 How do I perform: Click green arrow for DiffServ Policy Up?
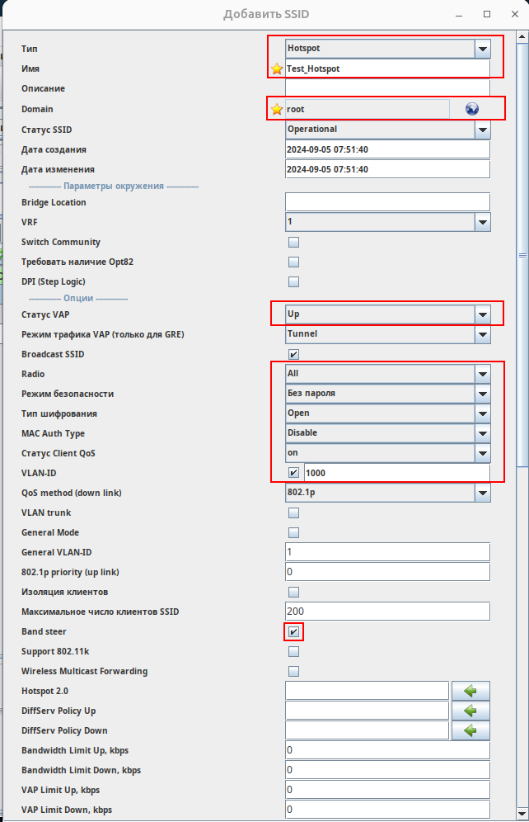[470, 711]
